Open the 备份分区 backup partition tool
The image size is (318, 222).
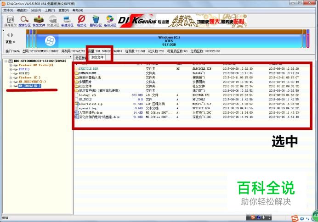click(110, 21)
